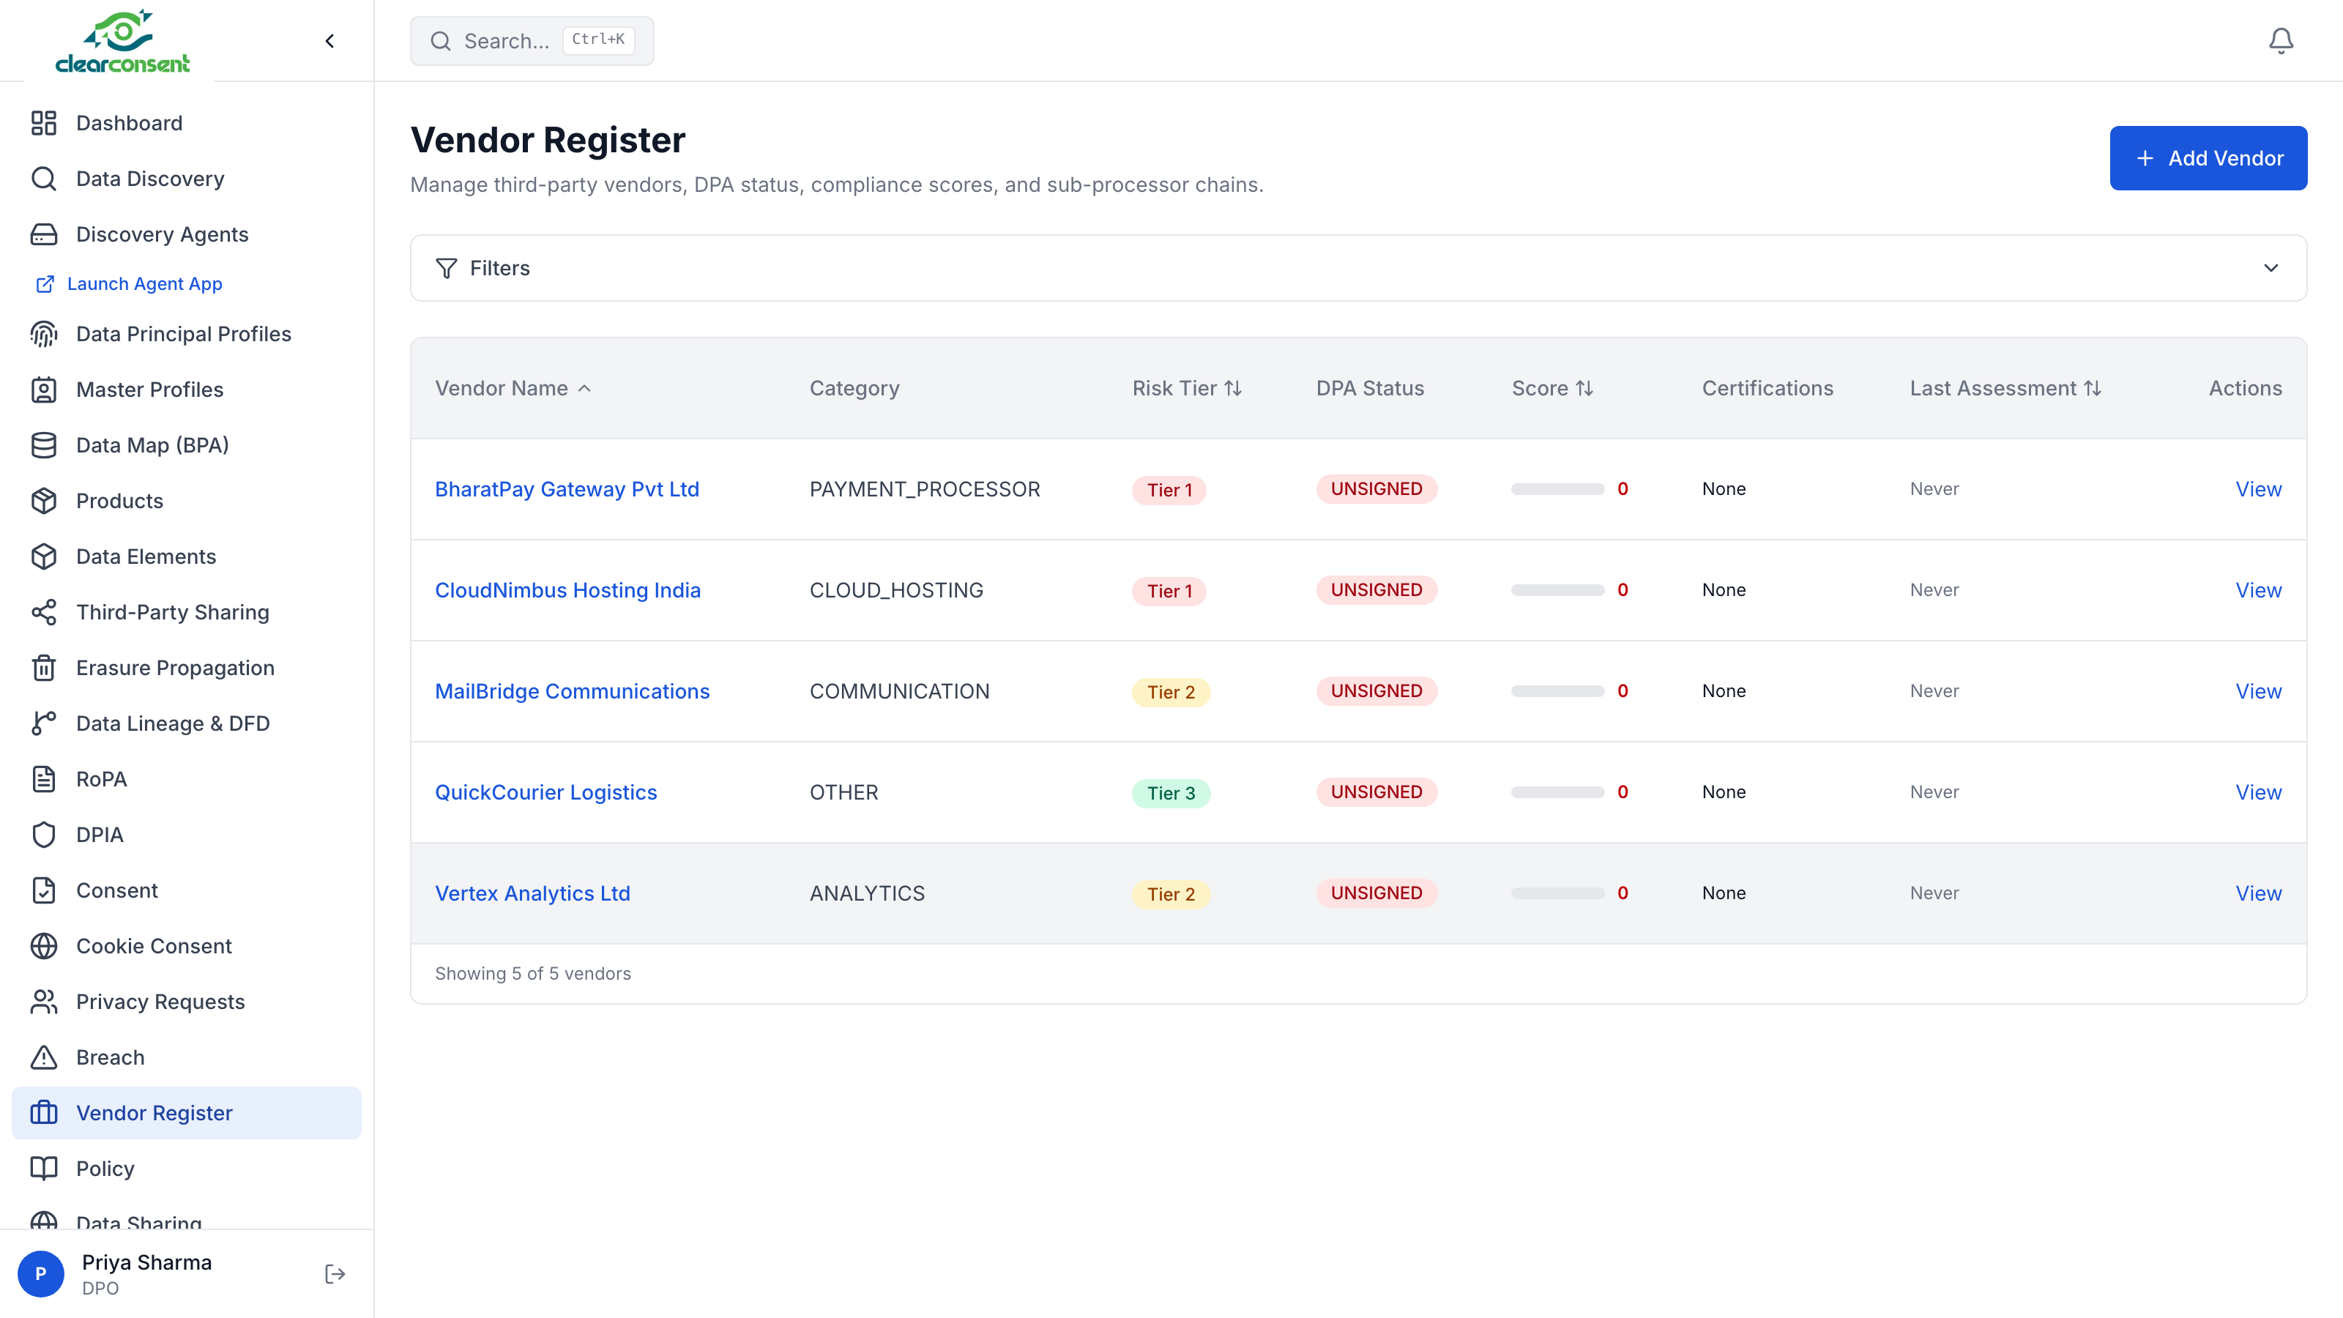Click BharatPay Gateway score progress bar
This screenshot has width=2343, height=1318.
click(1557, 489)
